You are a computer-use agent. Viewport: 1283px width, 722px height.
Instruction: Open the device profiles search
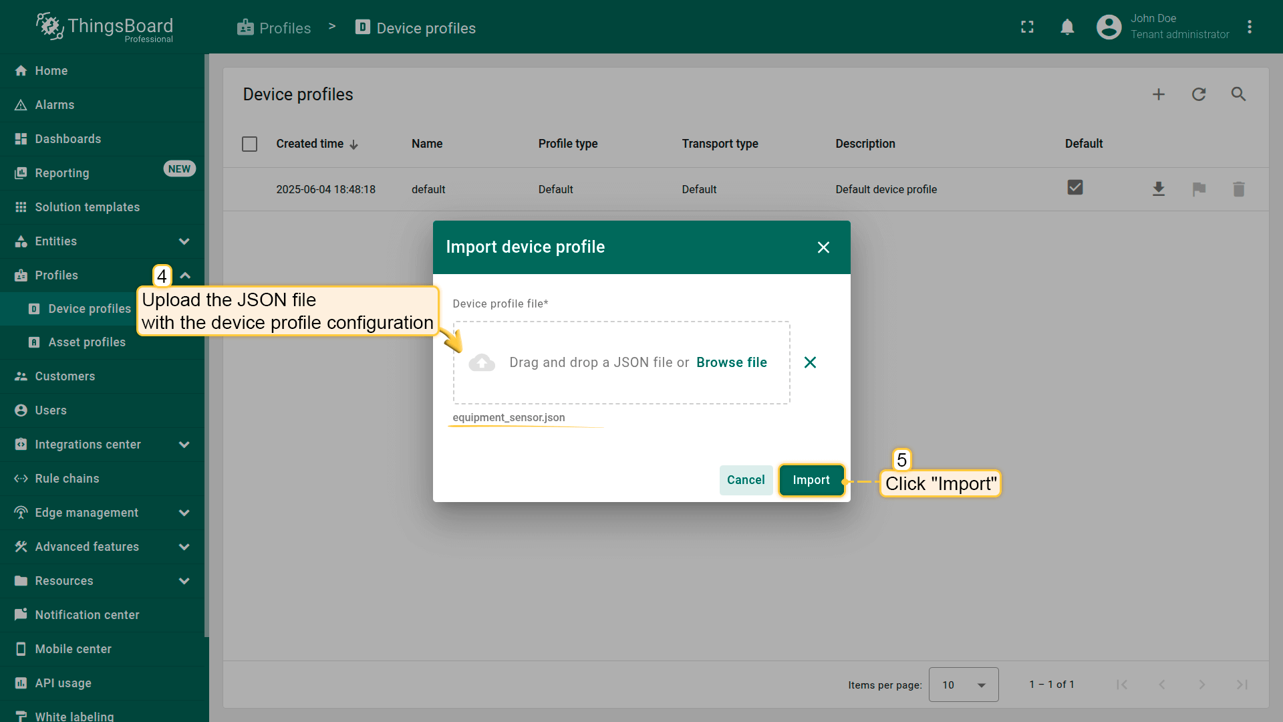[x=1238, y=94]
